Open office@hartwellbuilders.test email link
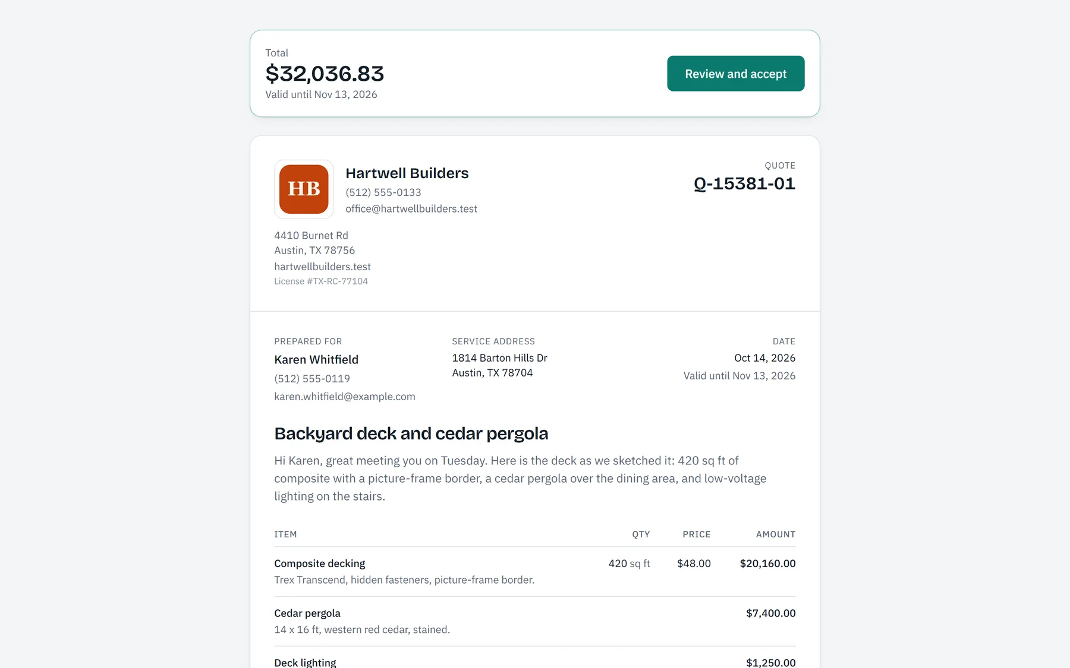 click(411, 209)
